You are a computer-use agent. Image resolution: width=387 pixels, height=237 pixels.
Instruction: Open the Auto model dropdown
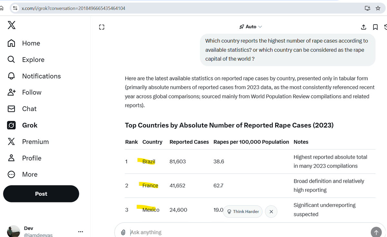(x=251, y=27)
